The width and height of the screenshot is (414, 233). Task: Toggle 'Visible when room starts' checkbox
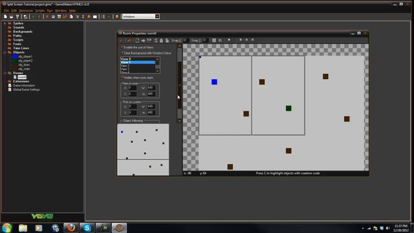point(122,78)
